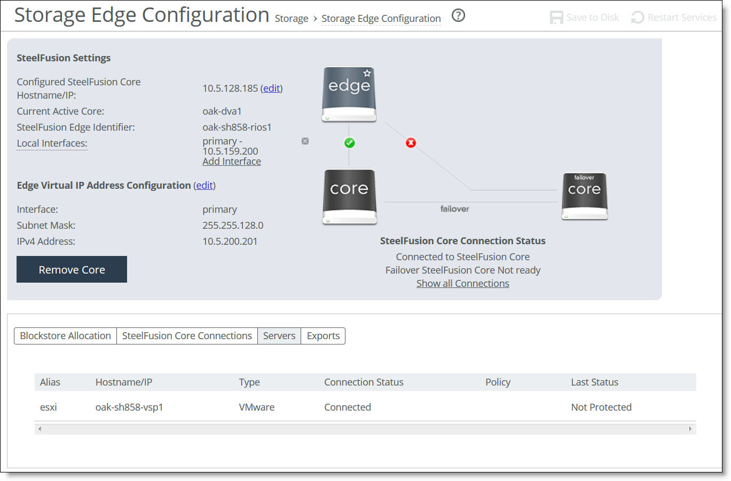Click the right arrow on the server table scrollbar

pos(690,428)
